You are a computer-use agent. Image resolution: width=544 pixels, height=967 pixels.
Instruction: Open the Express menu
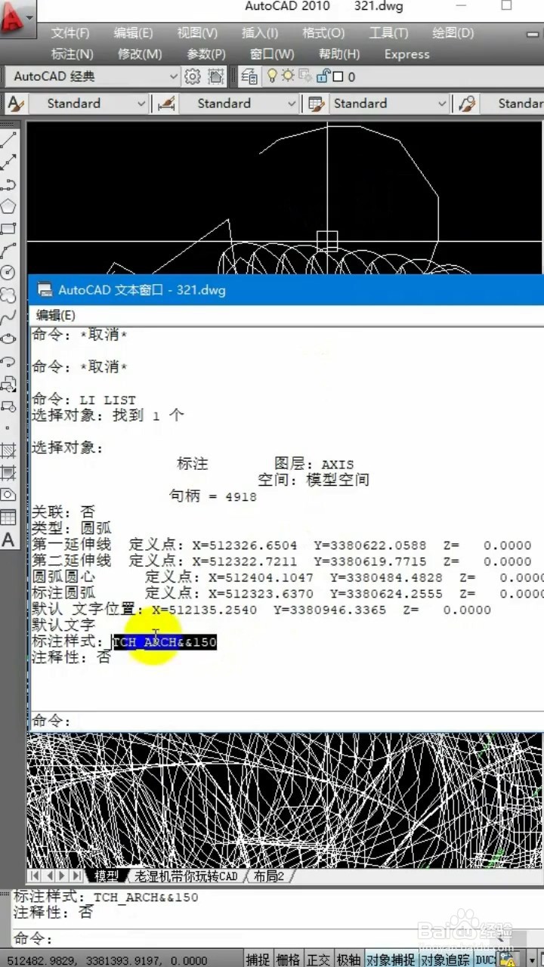[x=406, y=54]
